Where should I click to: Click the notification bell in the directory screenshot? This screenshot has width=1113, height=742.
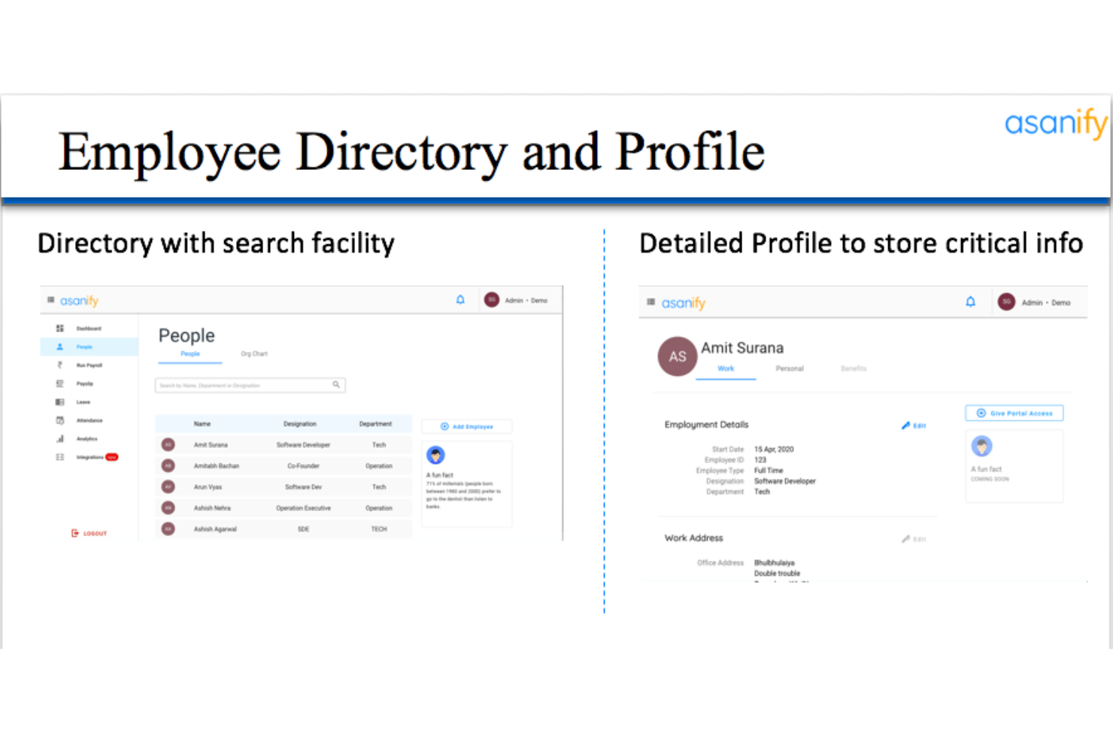click(460, 300)
